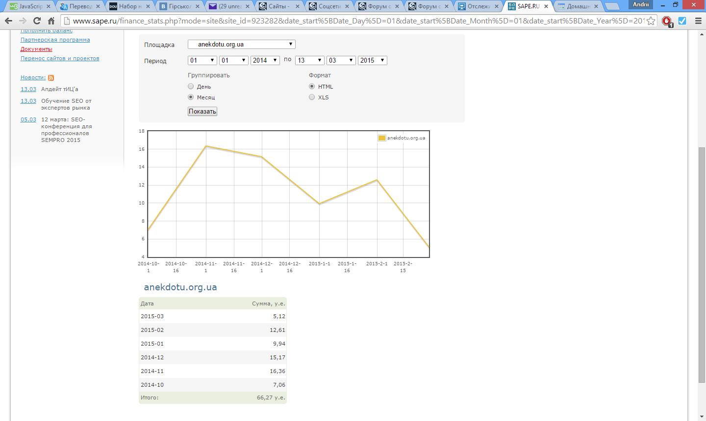Screen dimensions: 706x421
Task: Open the end day 13 dropdown
Action: coord(309,61)
